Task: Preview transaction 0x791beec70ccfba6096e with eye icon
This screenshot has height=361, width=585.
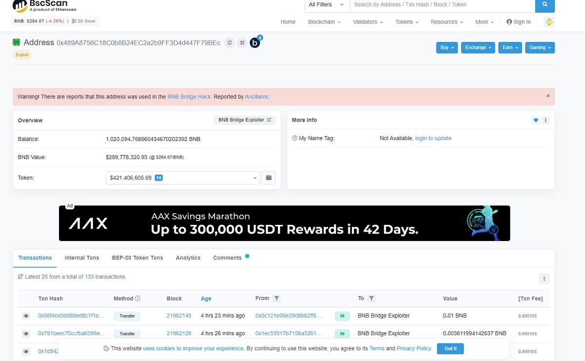Action: (x=26, y=334)
